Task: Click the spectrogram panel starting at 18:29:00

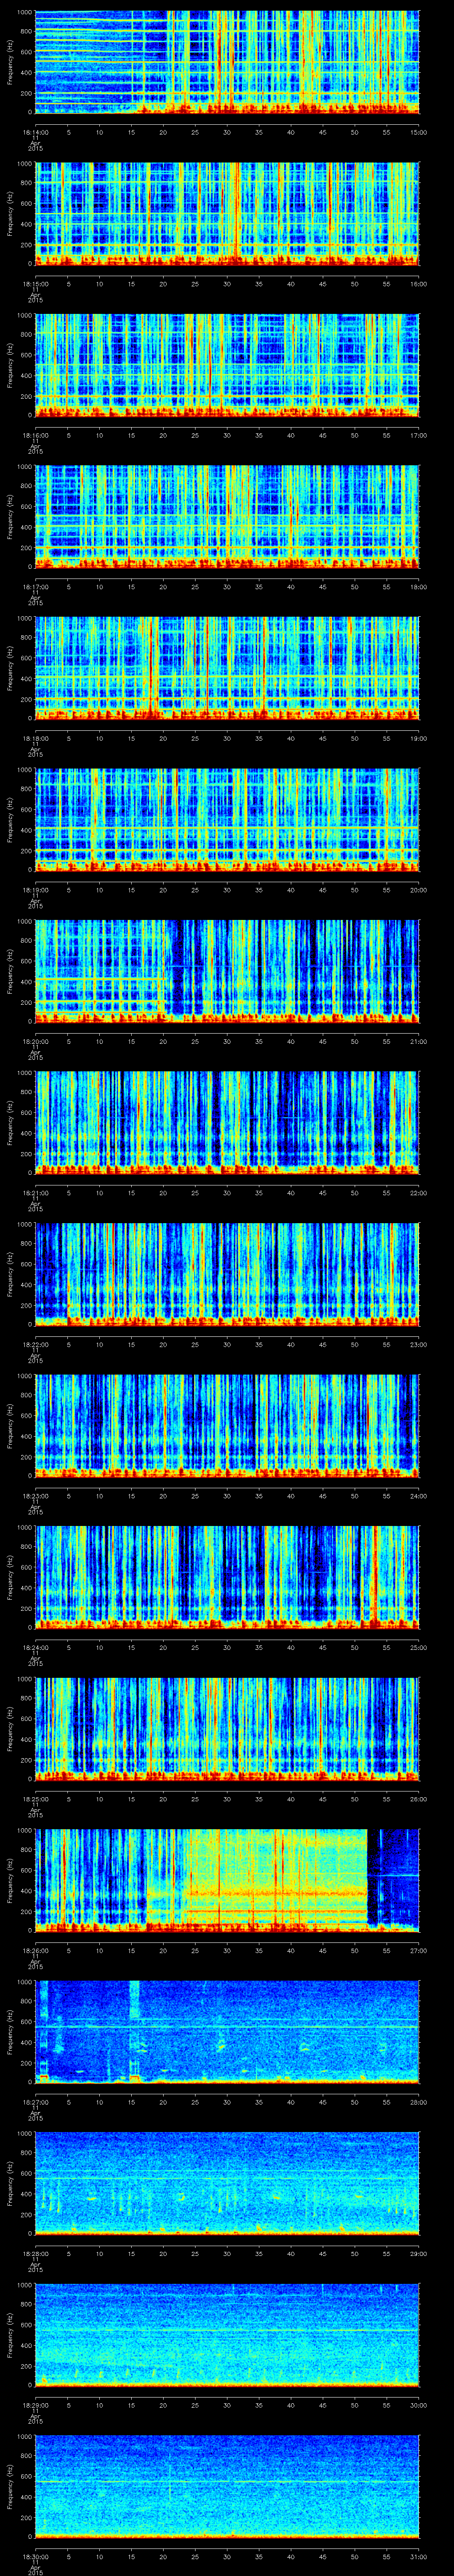Action: (227, 2335)
